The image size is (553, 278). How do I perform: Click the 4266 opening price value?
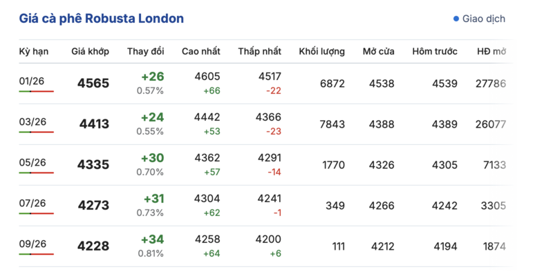382,205
